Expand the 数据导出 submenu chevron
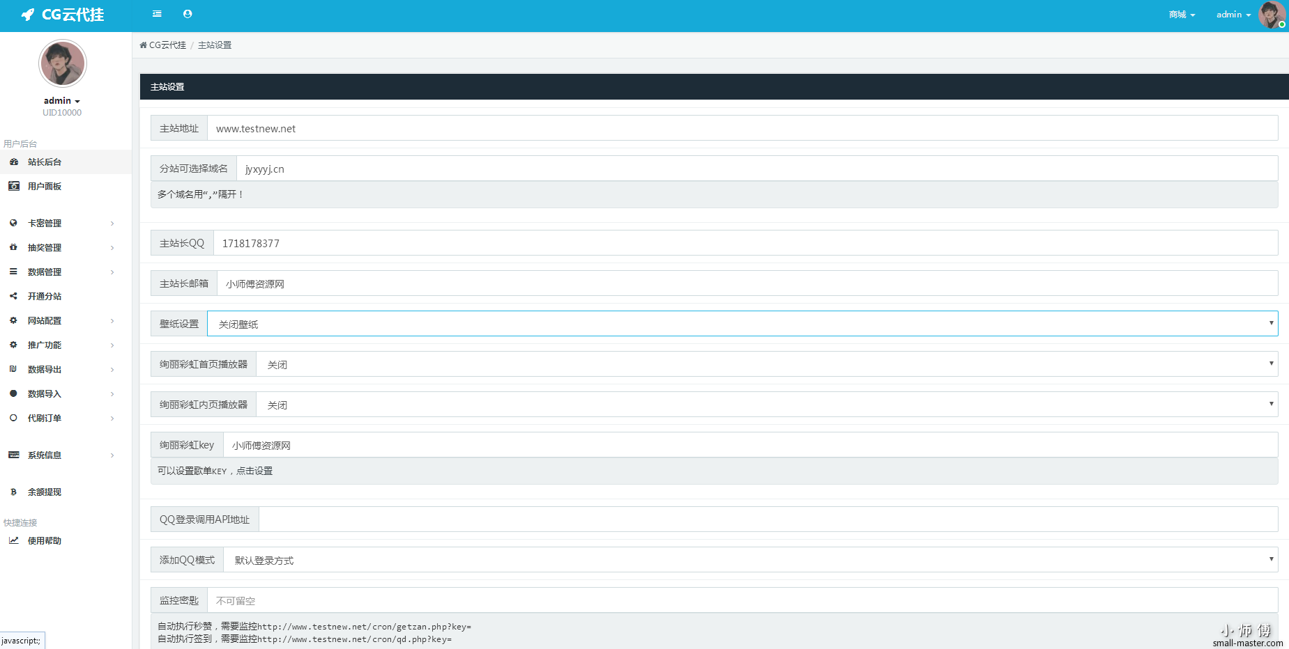 tap(112, 370)
